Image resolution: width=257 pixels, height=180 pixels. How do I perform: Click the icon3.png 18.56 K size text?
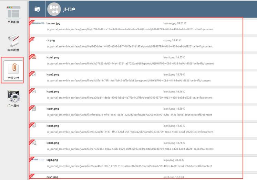(x=174, y=92)
